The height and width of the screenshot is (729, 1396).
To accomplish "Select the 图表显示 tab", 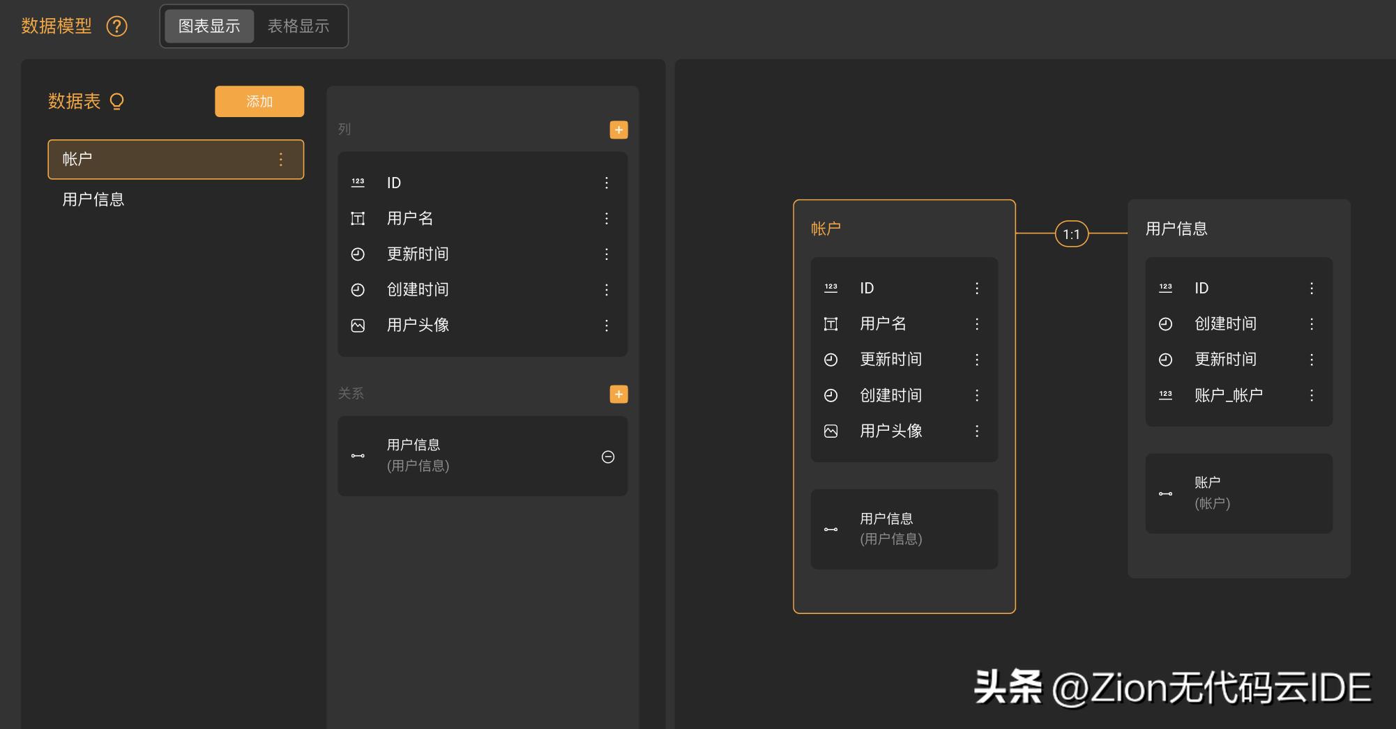I will pos(208,26).
